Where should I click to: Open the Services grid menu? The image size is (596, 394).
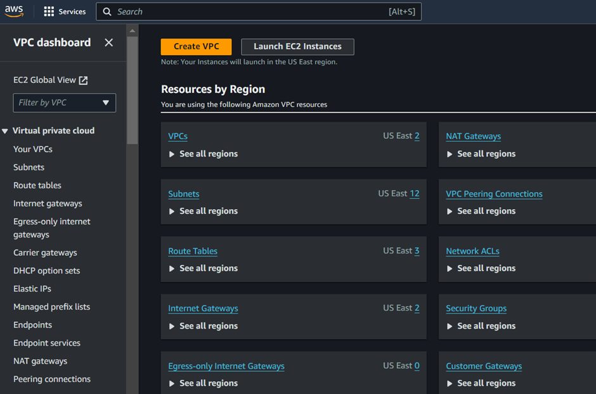click(49, 12)
